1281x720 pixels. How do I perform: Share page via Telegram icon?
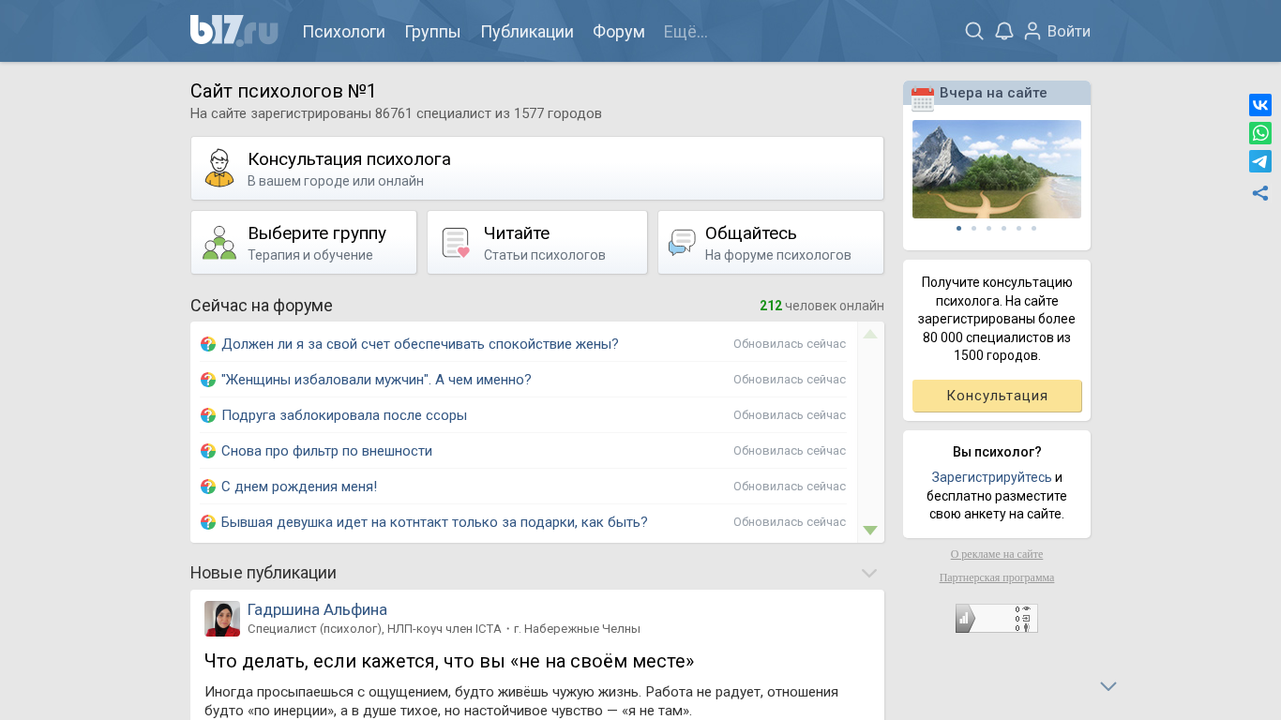(x=1260, y=161)
